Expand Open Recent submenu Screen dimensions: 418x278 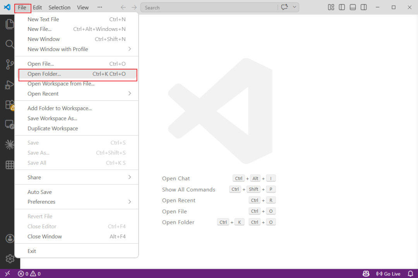[x=77, y=94]
